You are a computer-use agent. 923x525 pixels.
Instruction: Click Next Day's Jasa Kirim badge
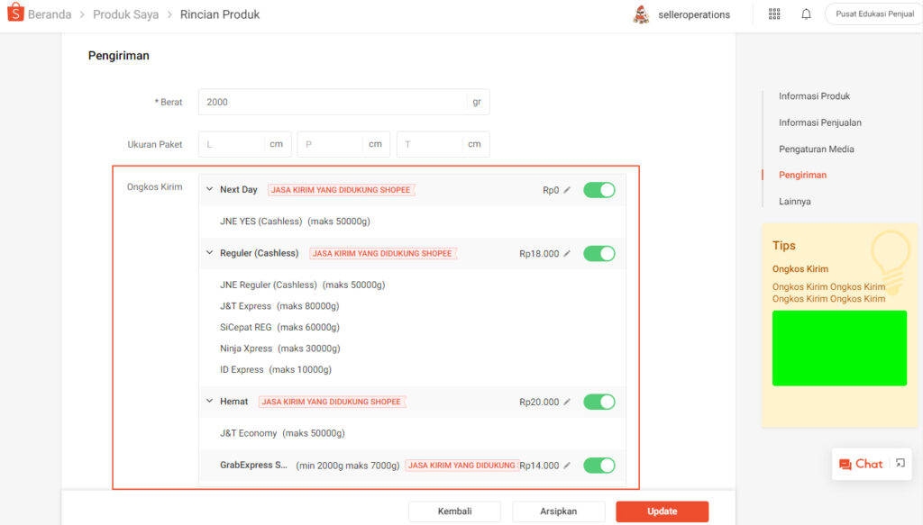(341, 190)
